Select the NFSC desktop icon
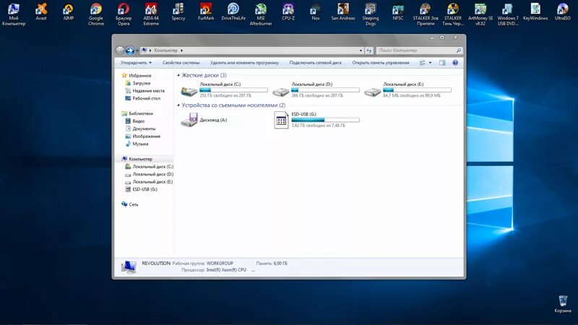Screen dimensions: 578x325 [398, 12]
